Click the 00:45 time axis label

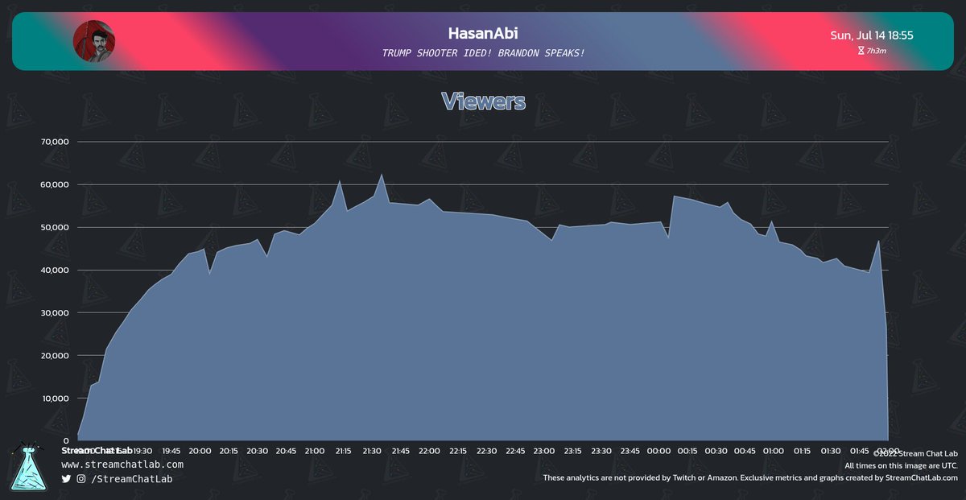point(745,451)
